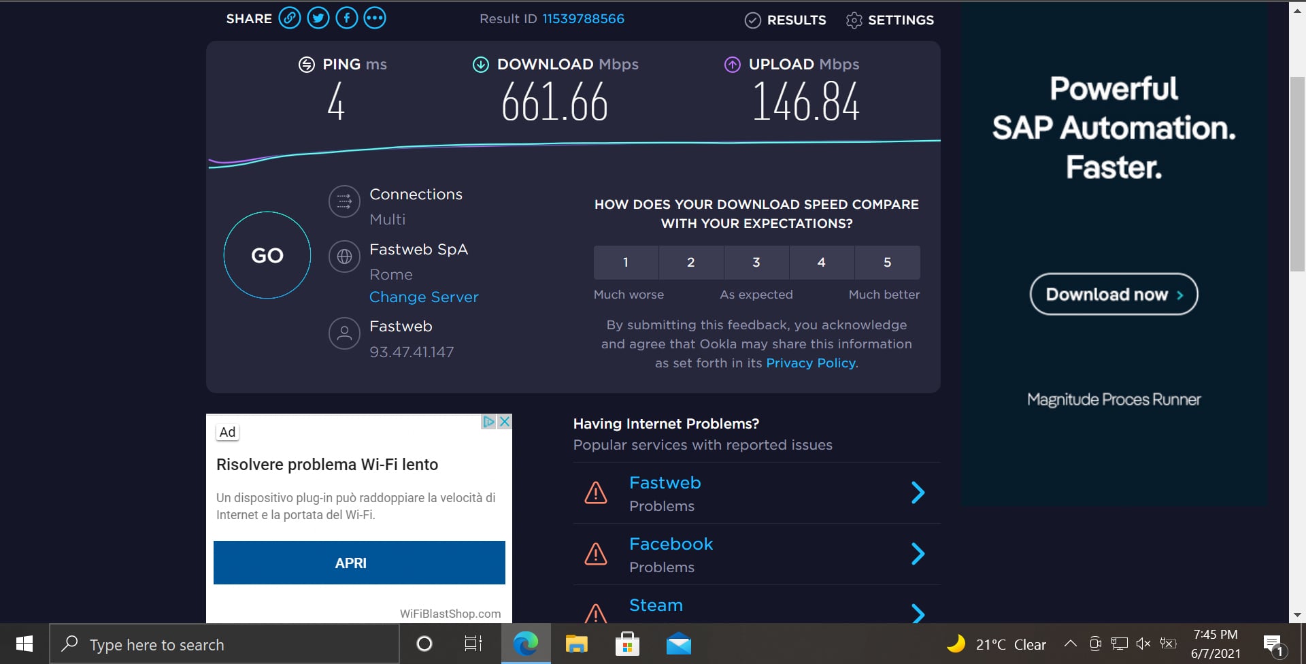Image resolution: width=1306 pixels, height=664 pixels.
Task: Copy the share link icon
Action: [290, 18]
